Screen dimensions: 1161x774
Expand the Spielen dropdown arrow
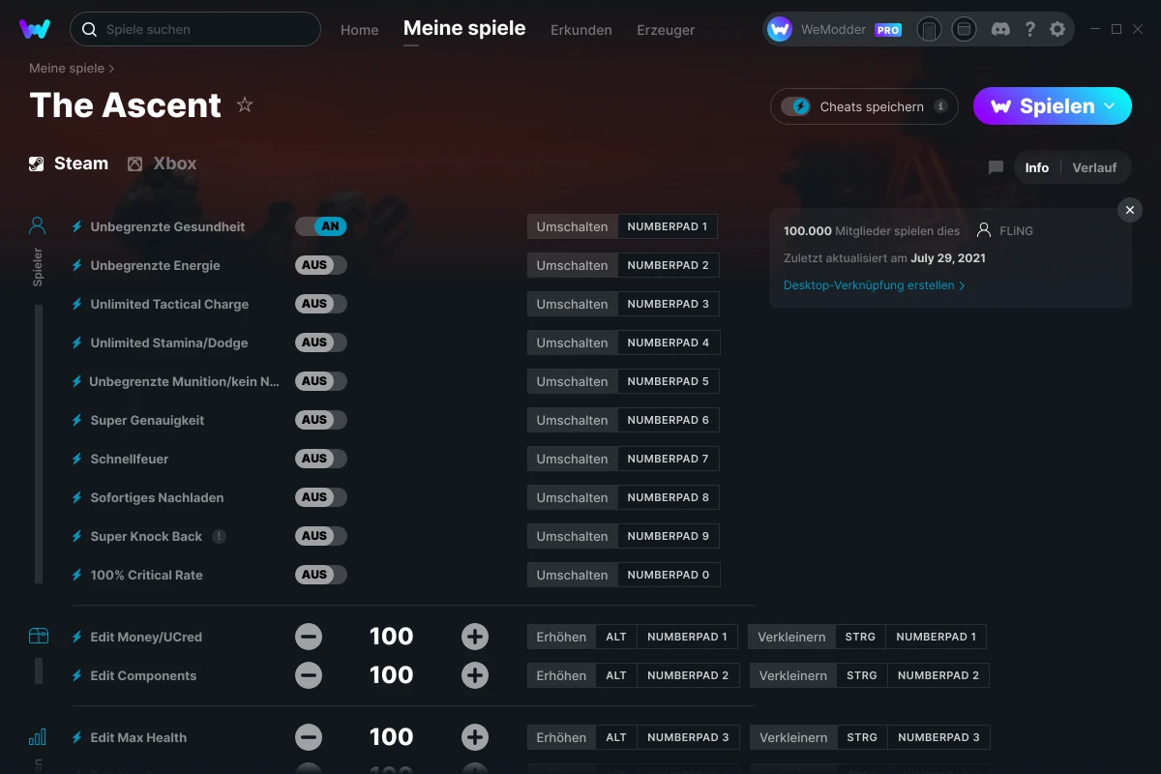(x=1110, y=105)
